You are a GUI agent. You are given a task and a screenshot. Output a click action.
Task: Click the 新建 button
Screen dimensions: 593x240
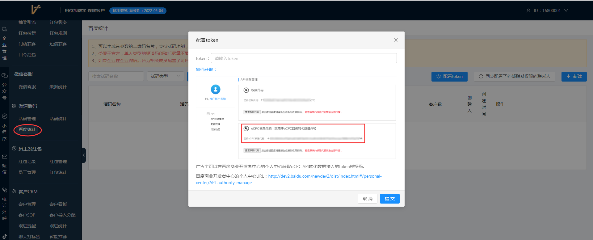pyautogui.click(x=574, y=76)
